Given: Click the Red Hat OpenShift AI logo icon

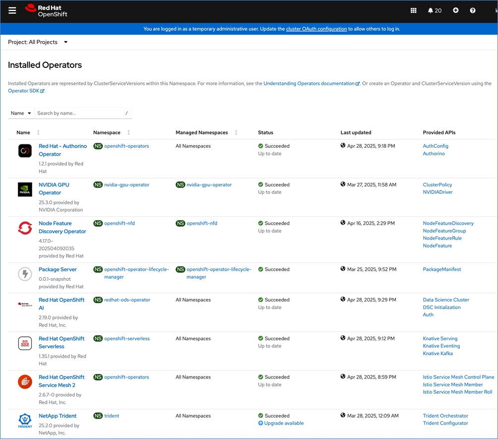Looking at the screenshot, I should click(25, 304).
